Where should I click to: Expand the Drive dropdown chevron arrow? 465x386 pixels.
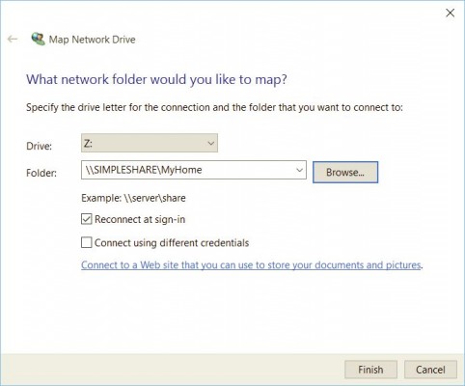[x=210, y=143]
